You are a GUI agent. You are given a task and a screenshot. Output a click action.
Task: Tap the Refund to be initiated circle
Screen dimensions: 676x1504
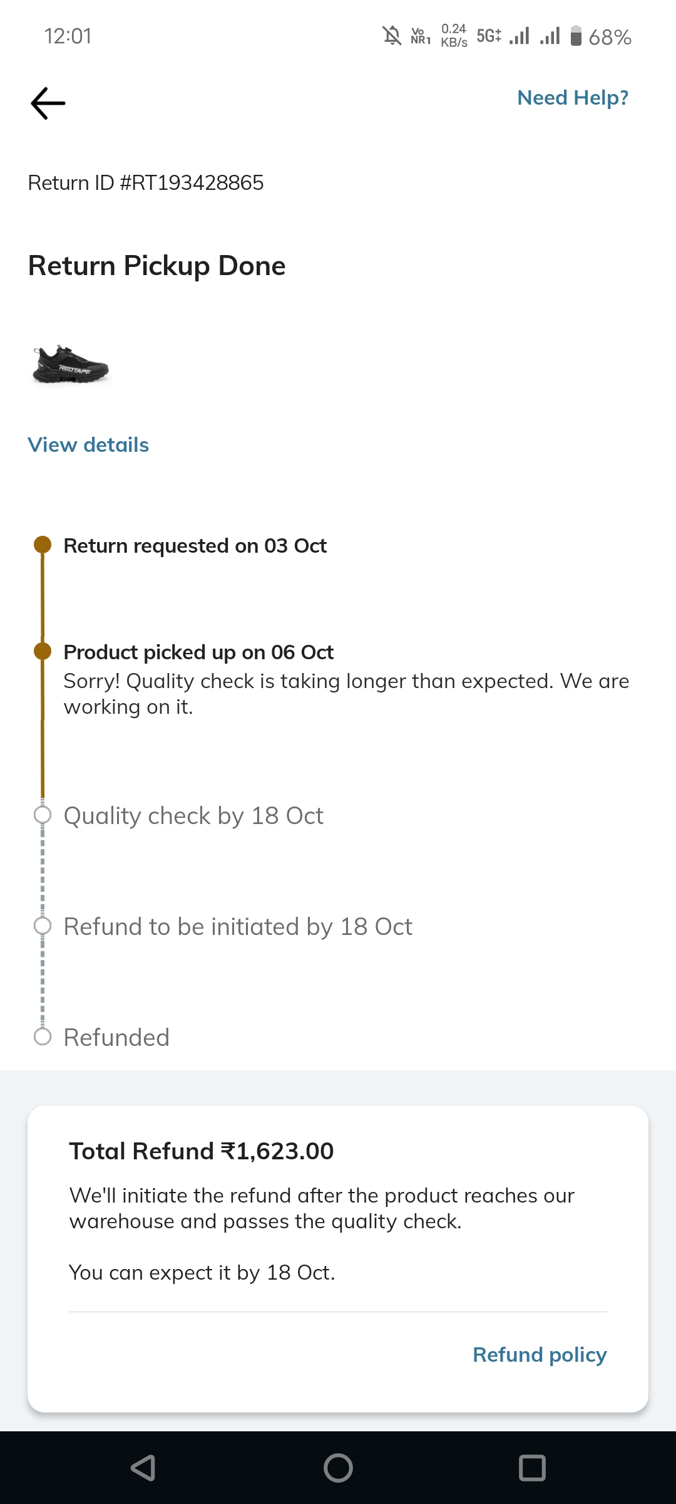[x=43, y=926]
